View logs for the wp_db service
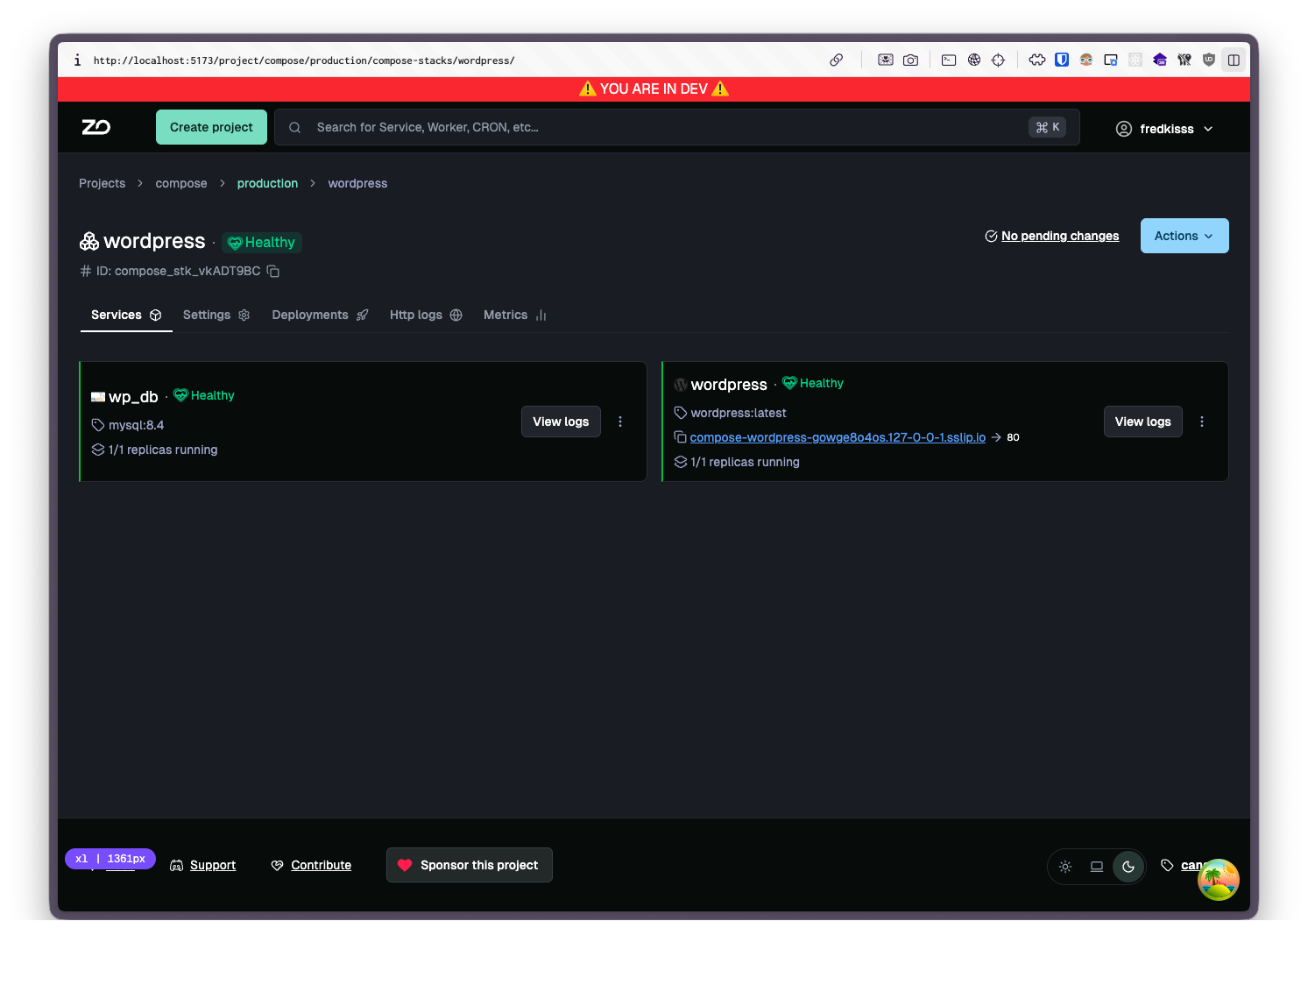 (x=561, y=422)
